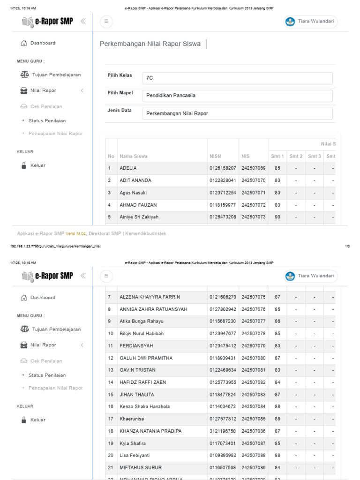The width and height of the screenshot is (360, 480).
Task: Select the student name KHANZA NATANIA PRADIPA
Action: point(150,431)
